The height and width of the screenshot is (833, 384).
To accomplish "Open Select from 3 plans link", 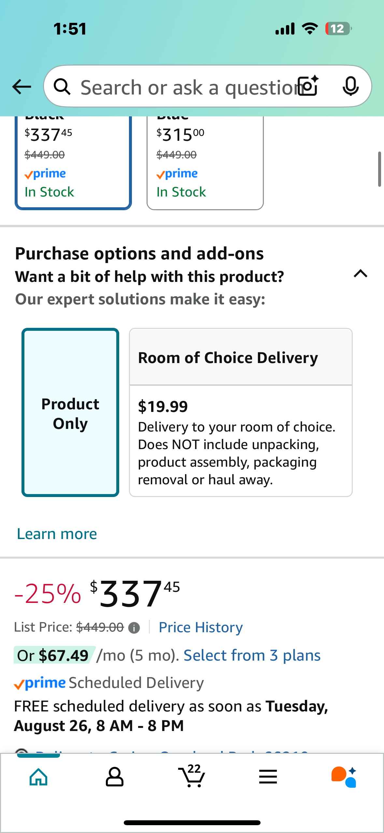I will click(252, 655).
